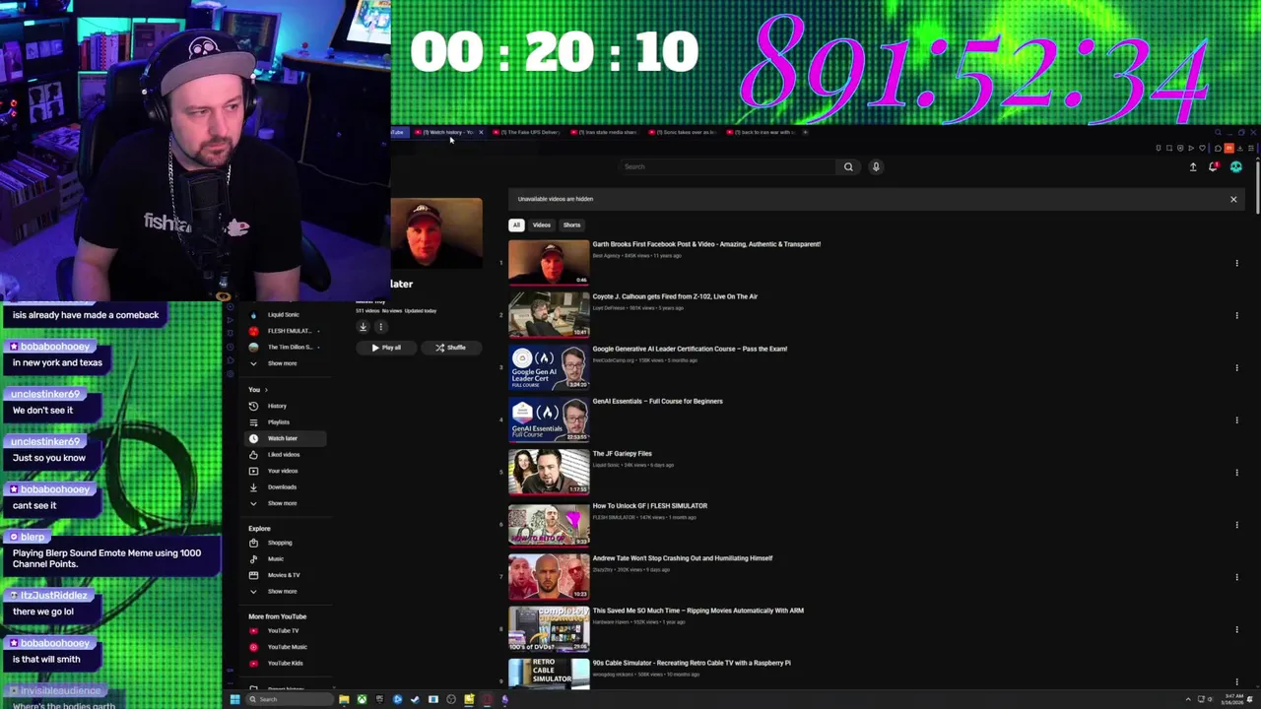The width and height of the screenshot is (1261, 709).
Task: Dismiss the Unavailable videos banner
Action: tap(1233, 199)
